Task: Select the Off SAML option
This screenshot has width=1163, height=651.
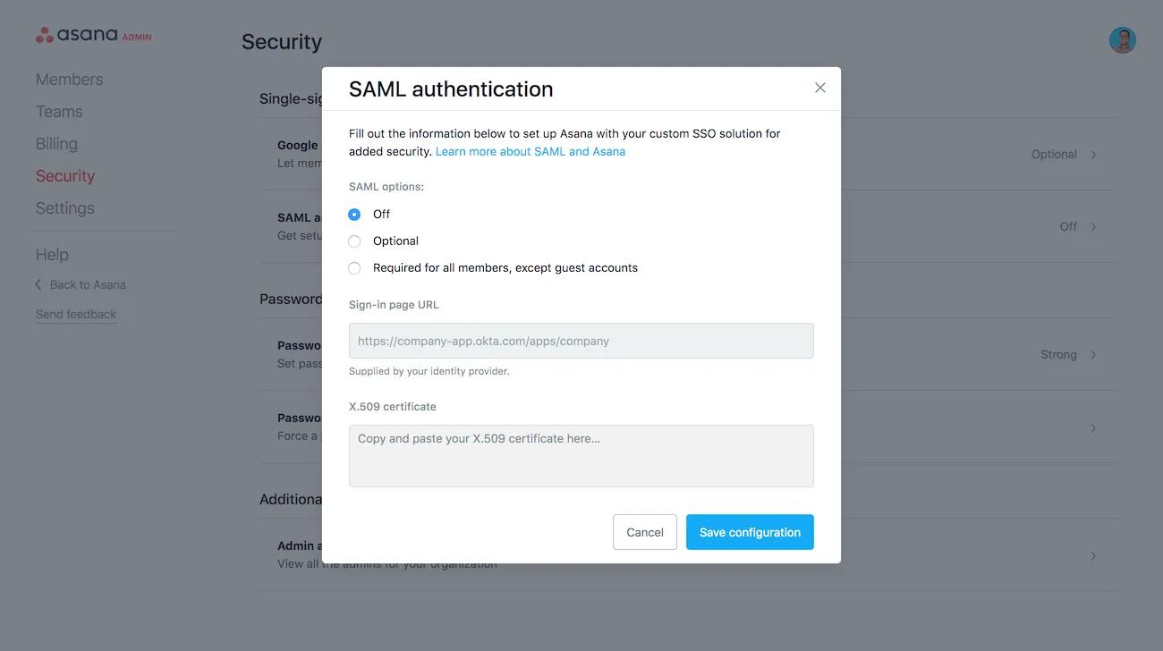Action: point(354,214)
